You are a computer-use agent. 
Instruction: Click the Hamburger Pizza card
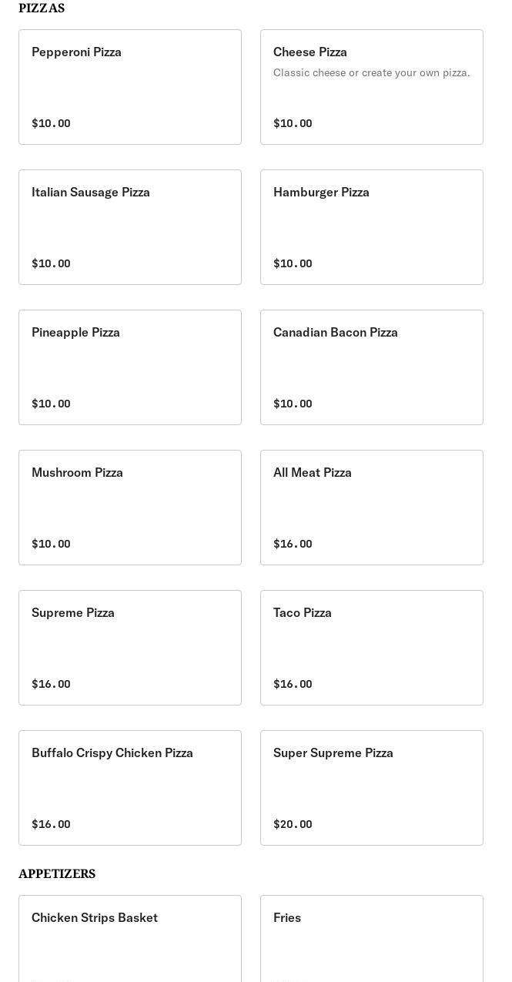(371, 227)
